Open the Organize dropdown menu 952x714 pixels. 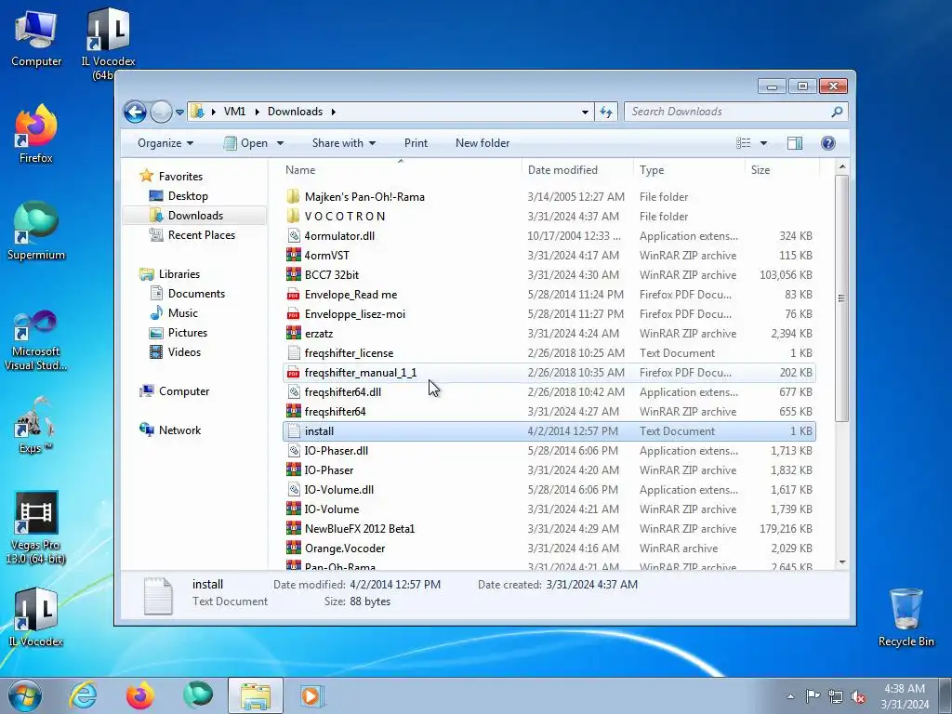[x=165, y=142]
